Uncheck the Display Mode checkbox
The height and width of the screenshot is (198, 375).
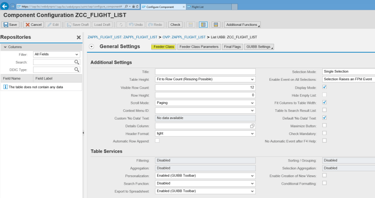tap(325, 87)
